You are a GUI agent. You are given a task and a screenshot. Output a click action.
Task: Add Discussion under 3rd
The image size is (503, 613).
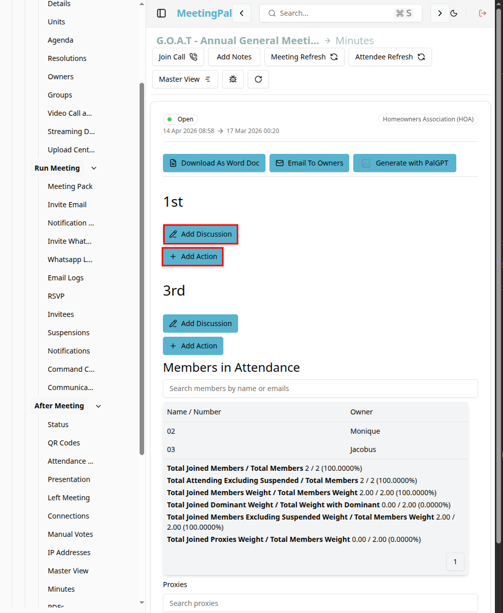(200, 324)
